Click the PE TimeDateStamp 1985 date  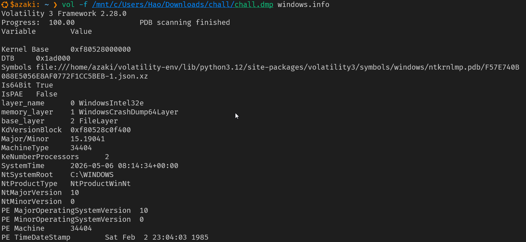(157, 237)
